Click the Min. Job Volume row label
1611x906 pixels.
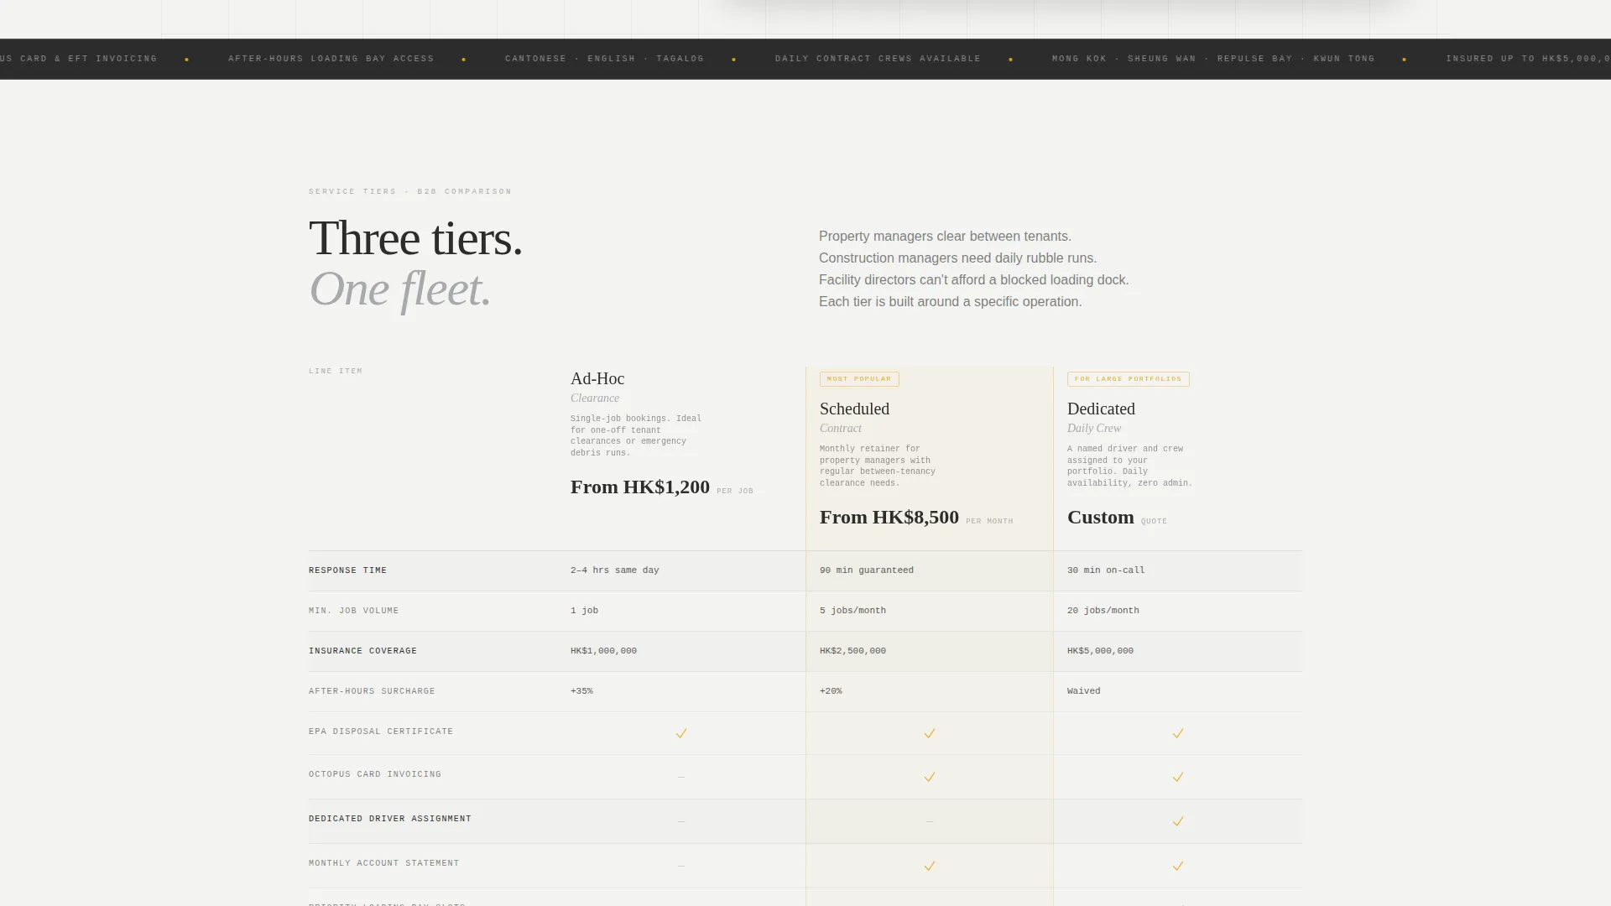353,611
